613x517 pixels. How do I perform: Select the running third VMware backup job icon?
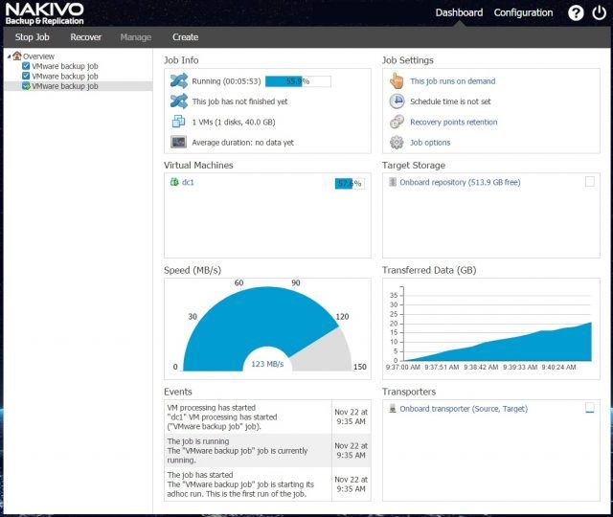click(26, 85)
